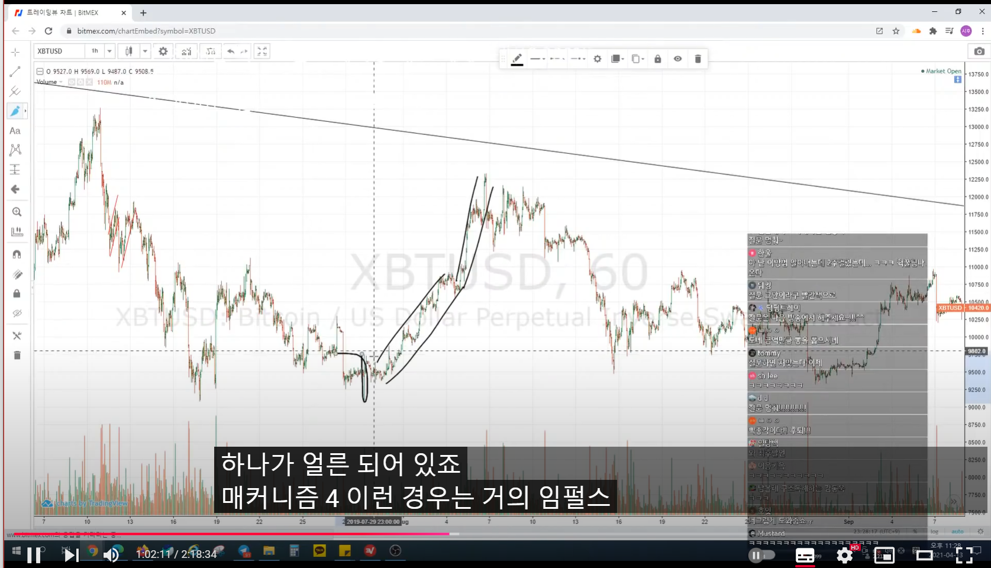The width and height of the screenshot is (991, 568).
Task: Pause the video playback
Action: pos(34,555)
